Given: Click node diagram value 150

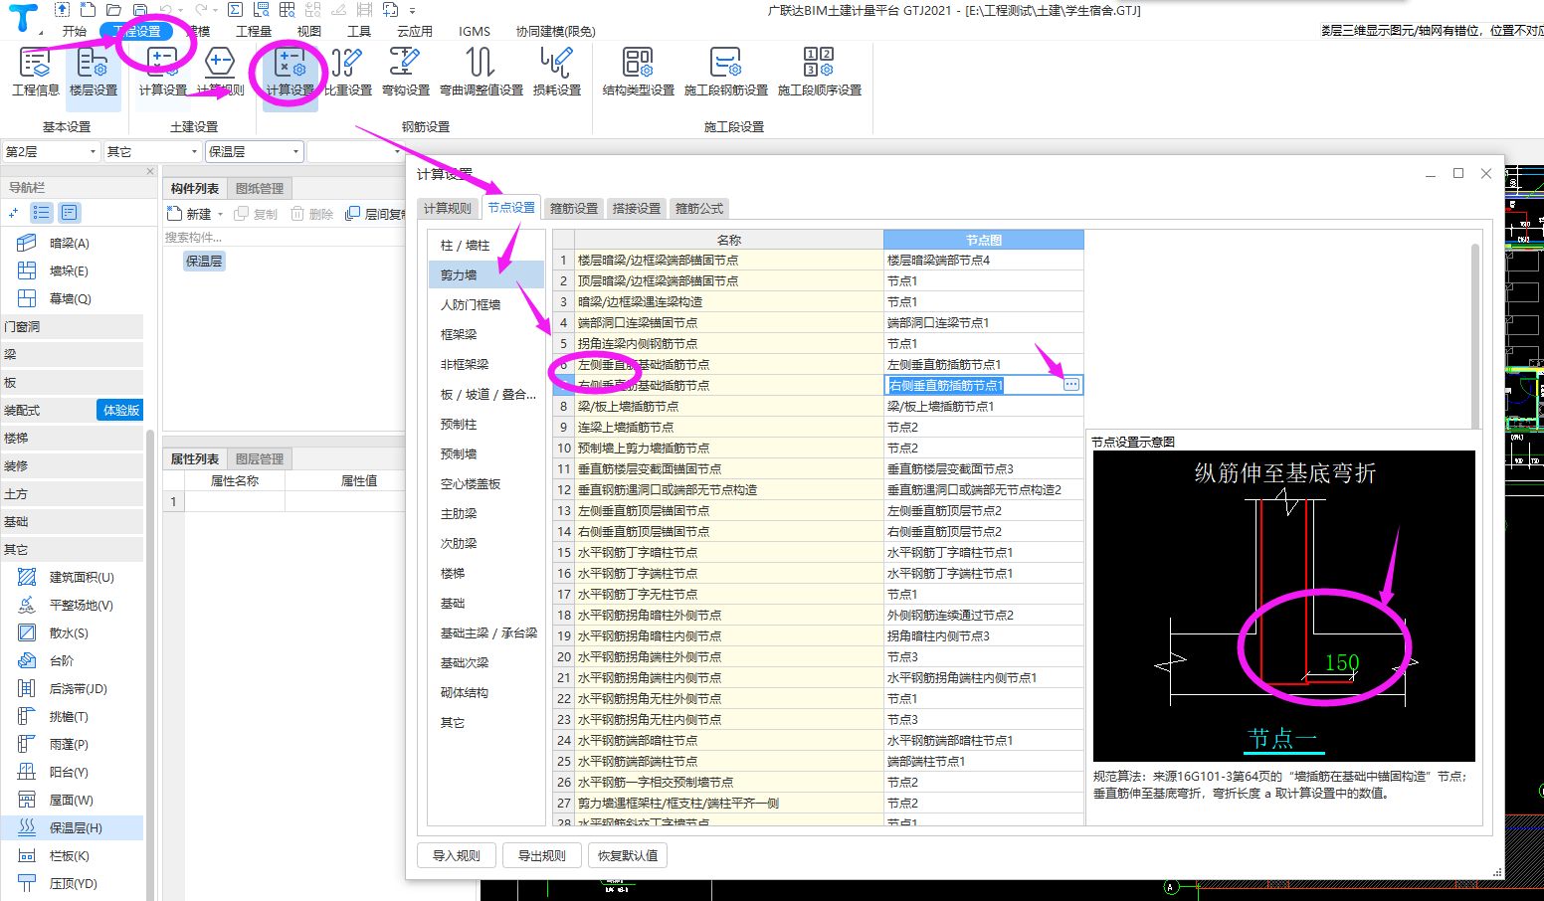Looking at the screenshot, I should (1342, 662).
